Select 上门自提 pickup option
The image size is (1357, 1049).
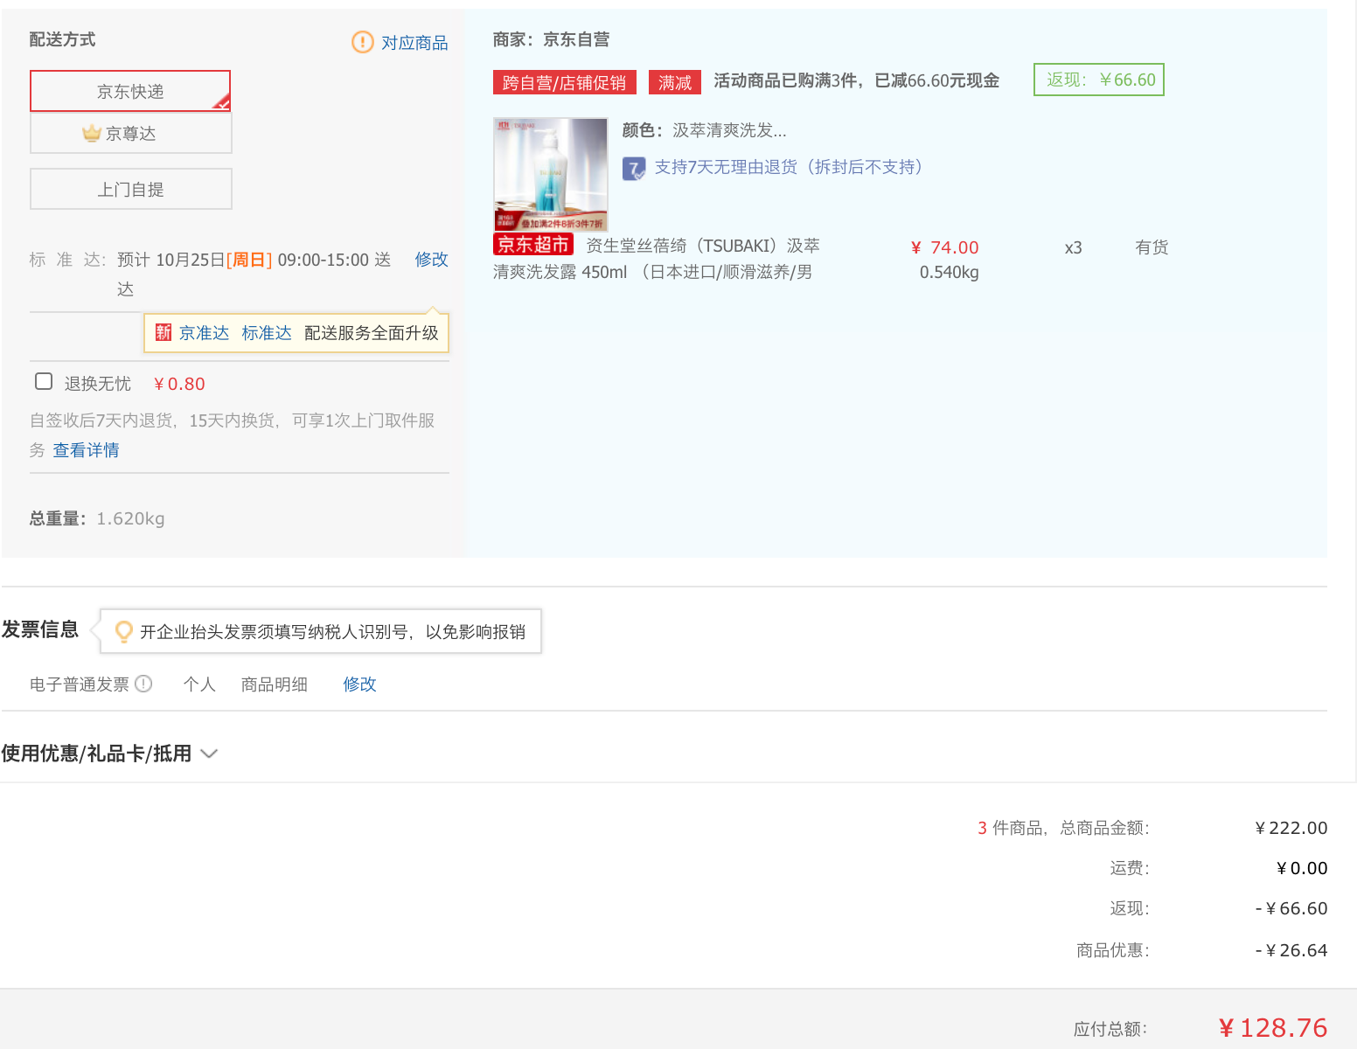pos(130,189)
